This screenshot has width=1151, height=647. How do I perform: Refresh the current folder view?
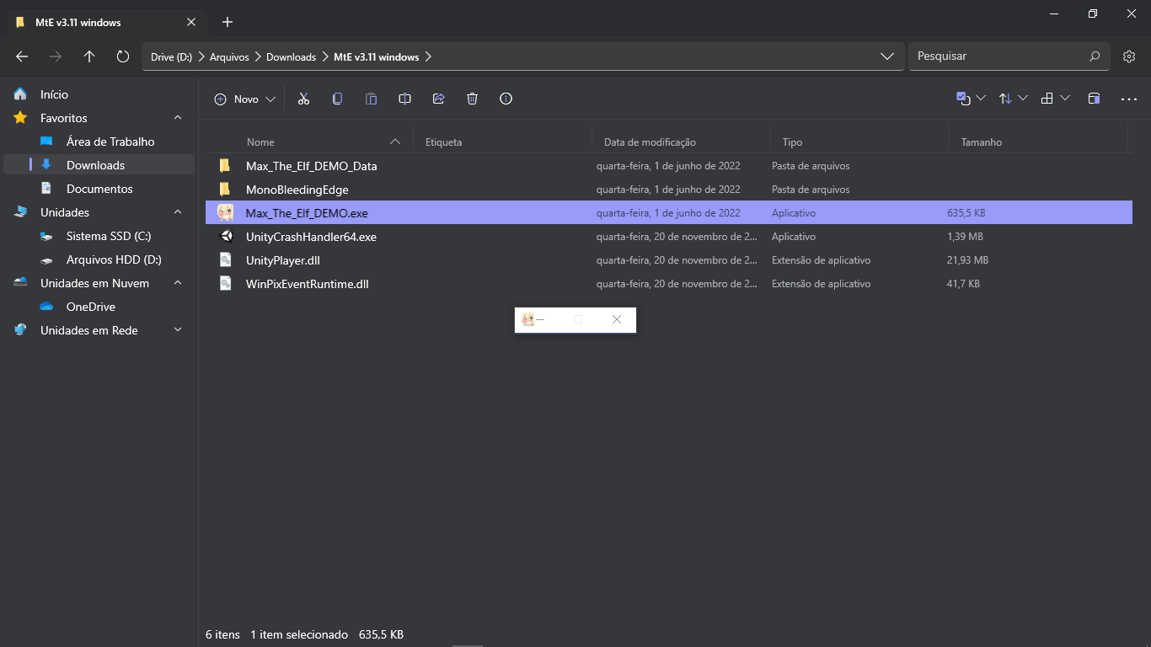(123, 56)
